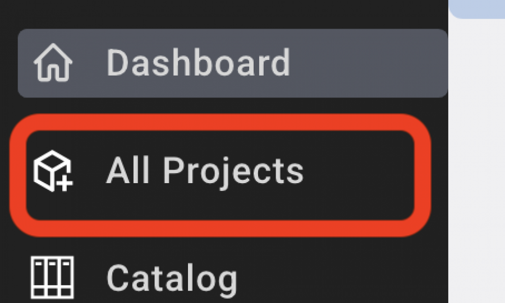The height and width of the screenshot is (303, 505).
Task: Click the All Projects cube-plus icon
Action: click(53, 171)
